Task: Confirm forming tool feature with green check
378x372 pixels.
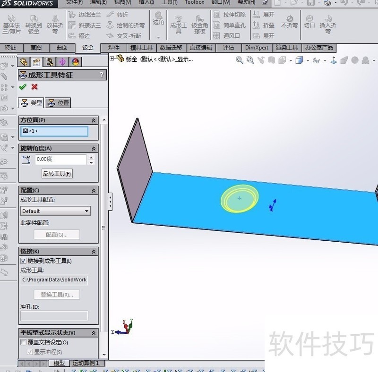Action: point(23,87)
